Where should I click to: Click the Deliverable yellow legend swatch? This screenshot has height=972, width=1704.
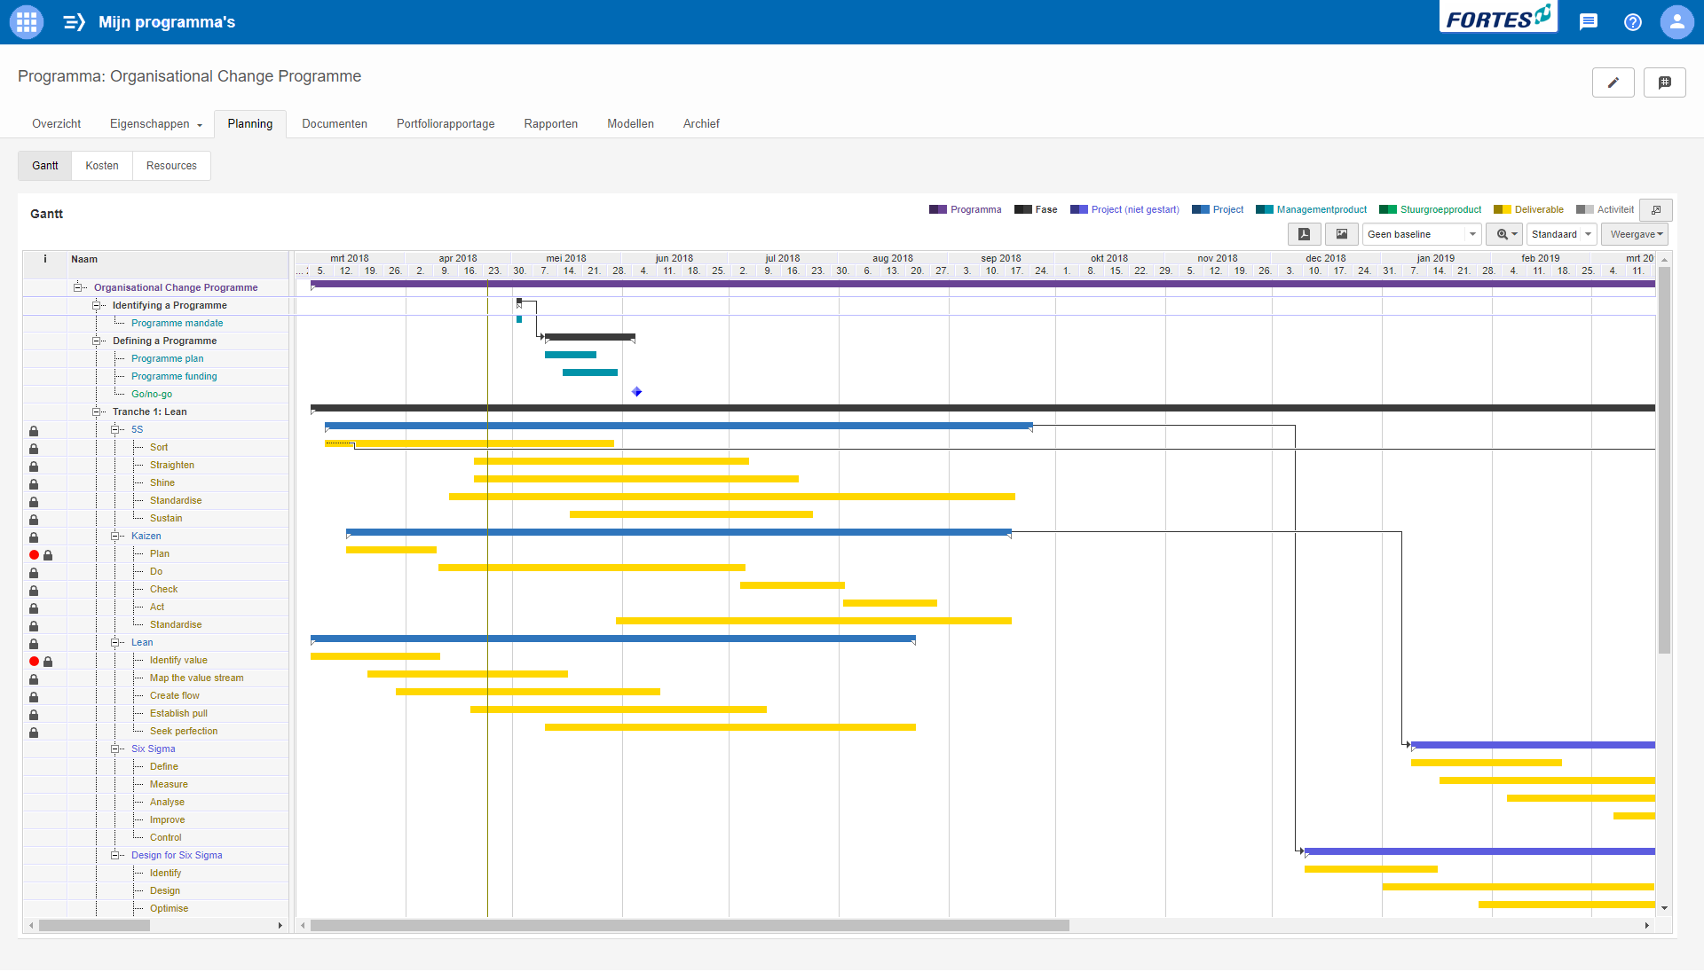tap(1502, 210)
